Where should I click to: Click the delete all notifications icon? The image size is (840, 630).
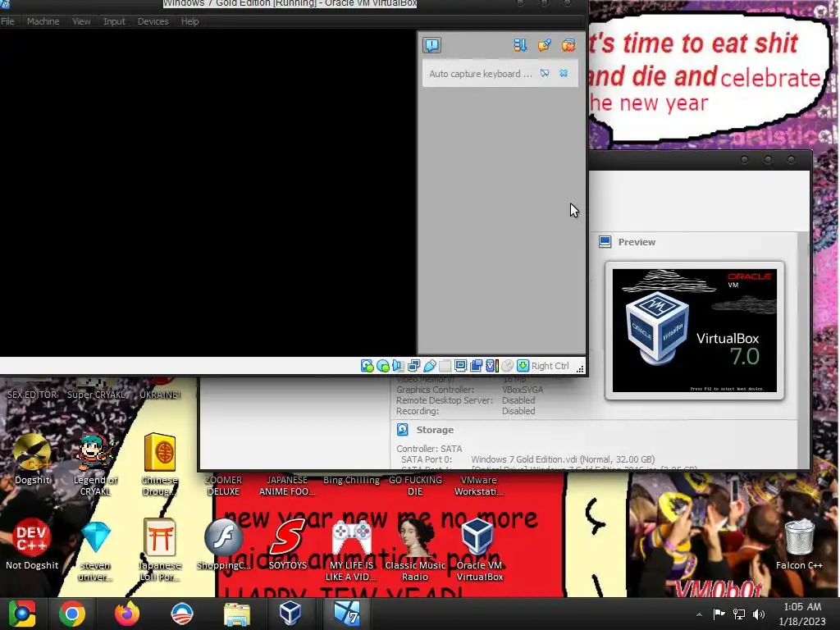tap(568, 45)
